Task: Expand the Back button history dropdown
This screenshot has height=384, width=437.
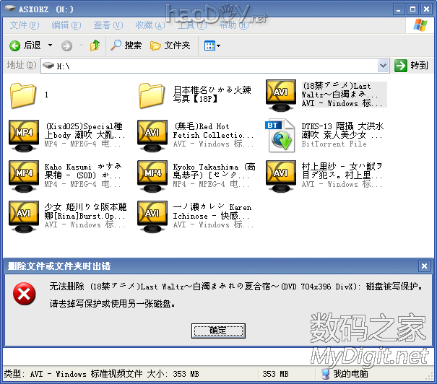Action: (51, 45)
